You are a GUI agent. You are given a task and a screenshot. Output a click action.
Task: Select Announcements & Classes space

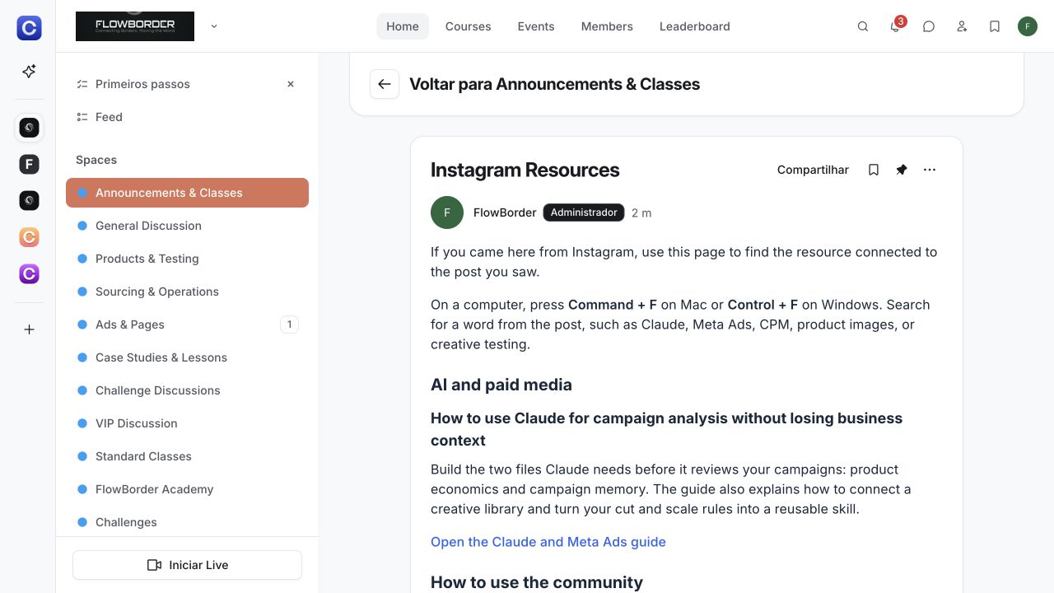(x=187, y=193)
